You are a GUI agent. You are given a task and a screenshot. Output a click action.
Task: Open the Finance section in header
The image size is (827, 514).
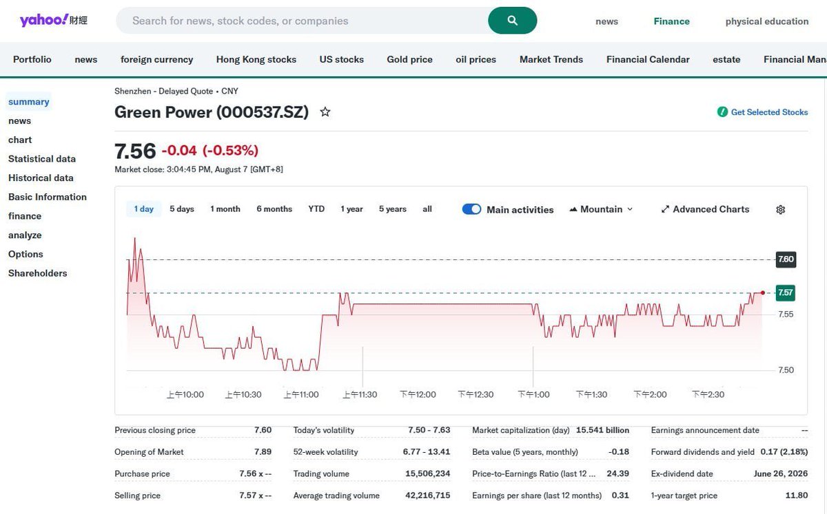coord(672,21)
